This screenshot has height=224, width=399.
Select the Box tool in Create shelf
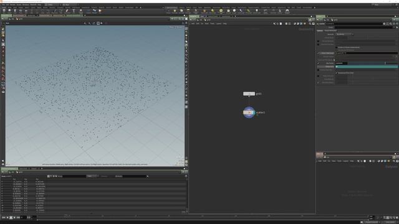[x=4, y=11]
